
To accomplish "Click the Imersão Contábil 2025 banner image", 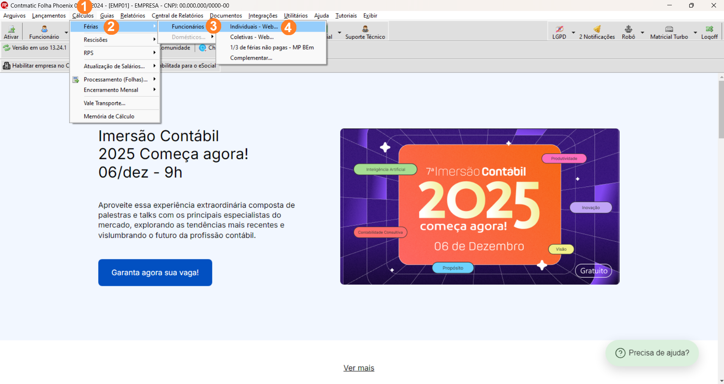I will 480,207.
